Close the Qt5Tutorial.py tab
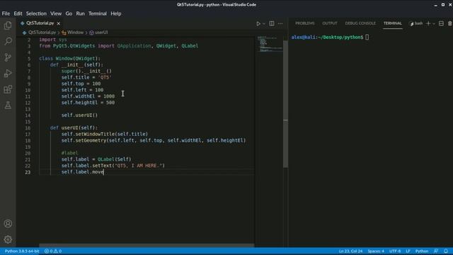Screen dimensions: 453x255 [x=59, y=23]
